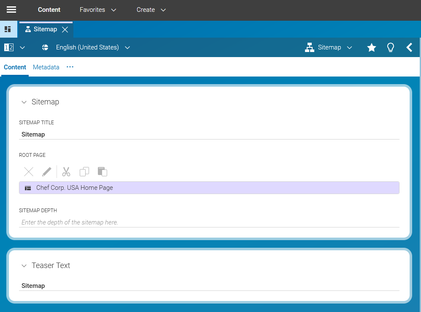Click the language globe icon
Image resolution: width=421 pixels, height=312 pixels.
tap(45, 47)
